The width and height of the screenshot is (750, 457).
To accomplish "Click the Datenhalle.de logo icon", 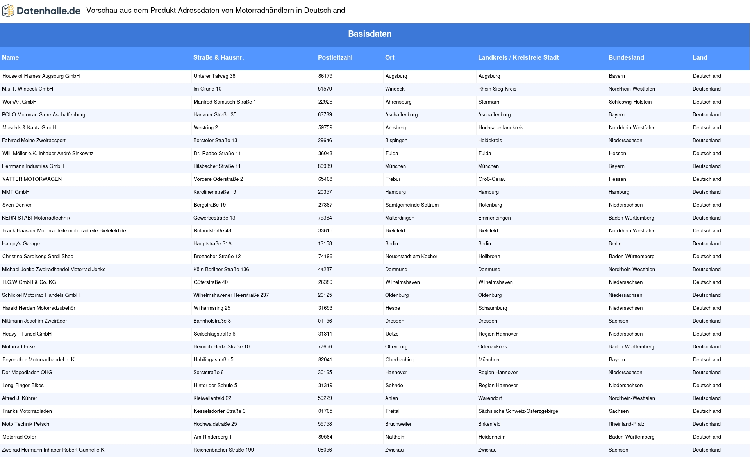I will tap(8, 11).
